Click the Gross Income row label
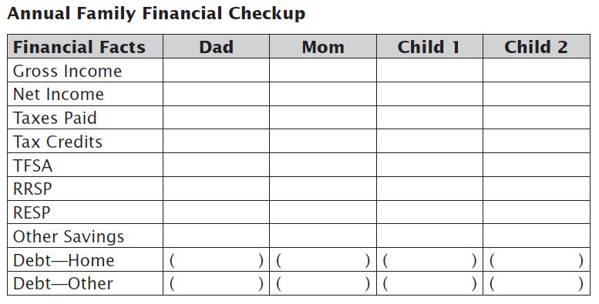This screenshot has height=304, width=599. pyautogui.click(x=67, y=71)
